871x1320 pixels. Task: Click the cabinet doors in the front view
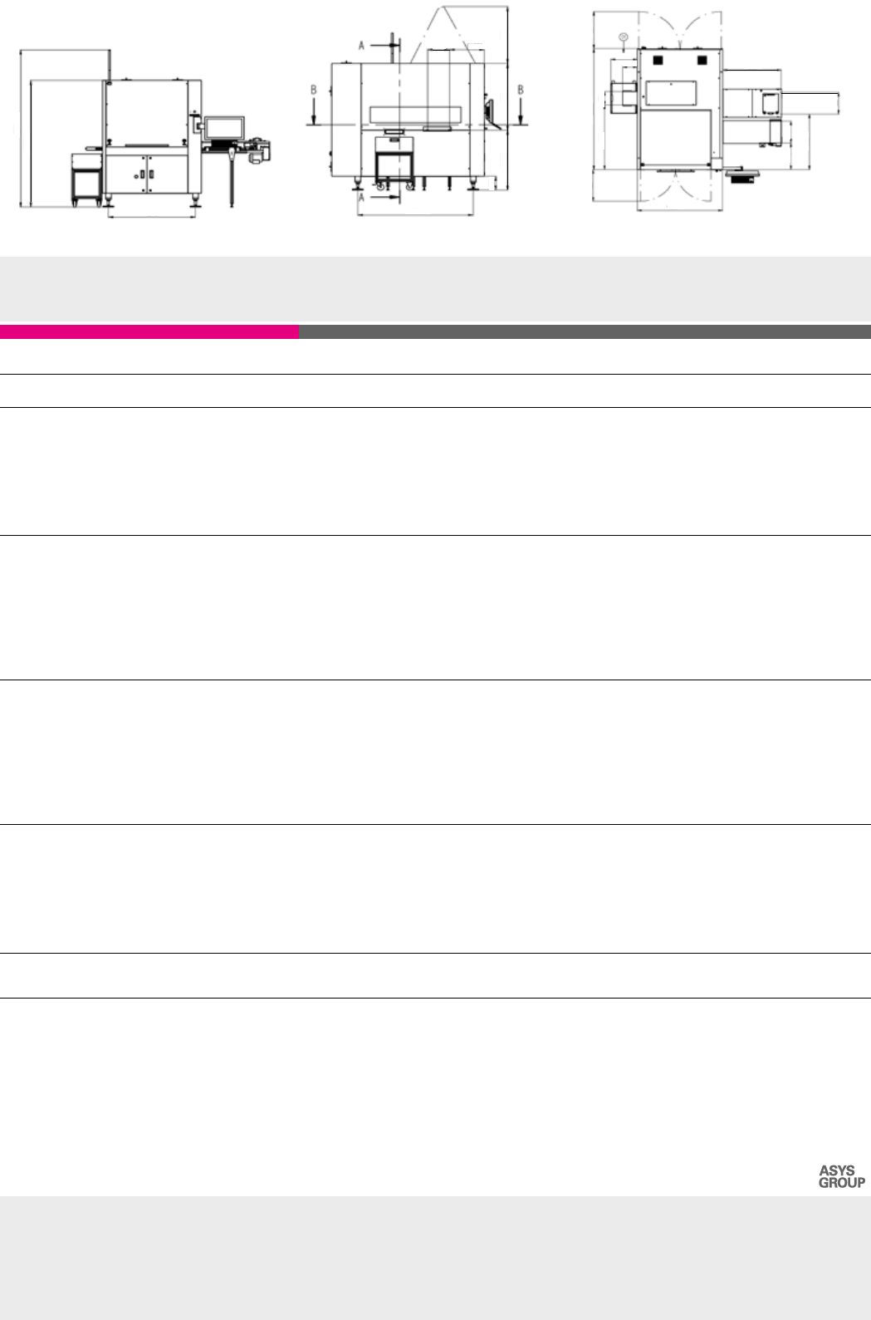[x=145, y=174]
